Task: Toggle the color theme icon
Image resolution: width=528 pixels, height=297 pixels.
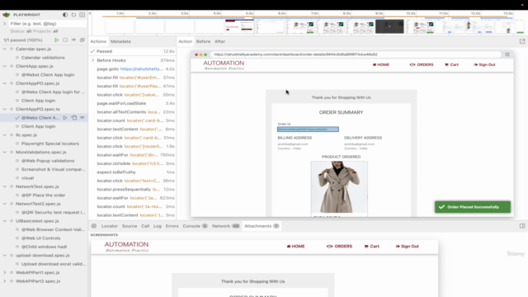Action: click(65, 15)
